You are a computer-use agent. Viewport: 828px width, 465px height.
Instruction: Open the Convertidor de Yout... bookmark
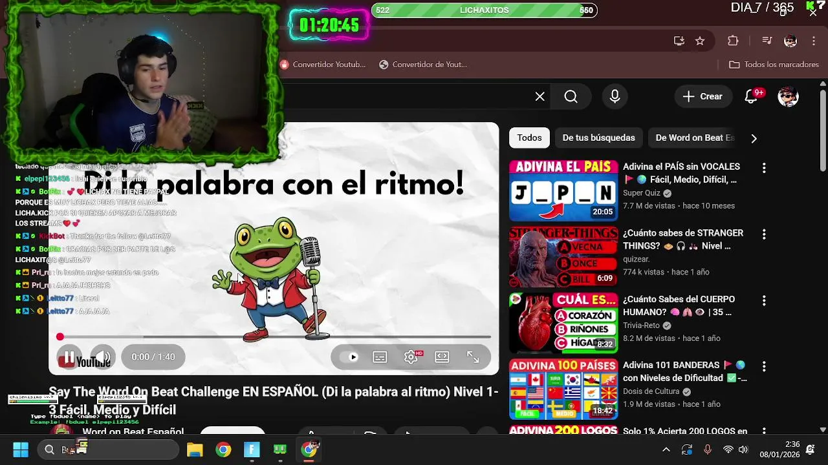(x=423, y=65)
